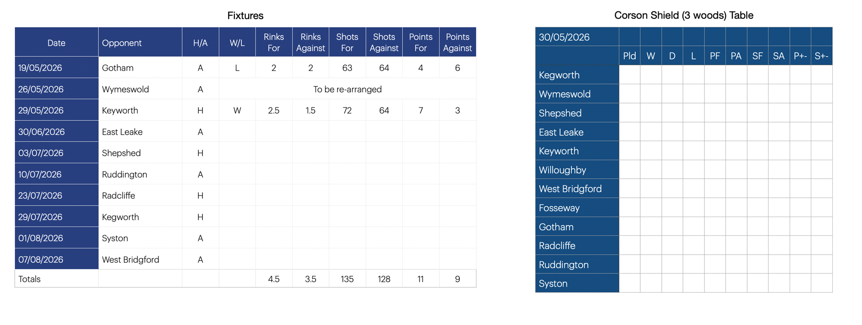Click the Opponent column header
Image resolution: width=862 pixels, height=325 pixels.
point(140,43)
